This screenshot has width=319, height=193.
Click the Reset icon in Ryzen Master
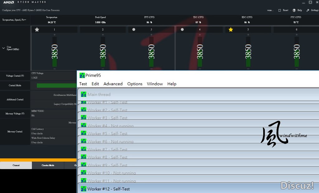[x=279, y=10]
